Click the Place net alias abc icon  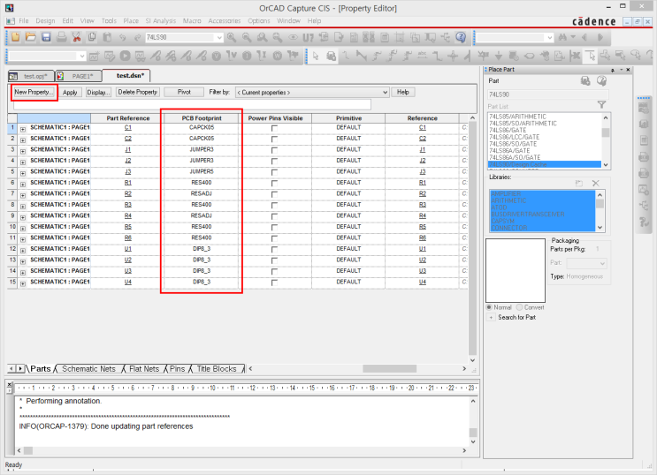point(422,56)
